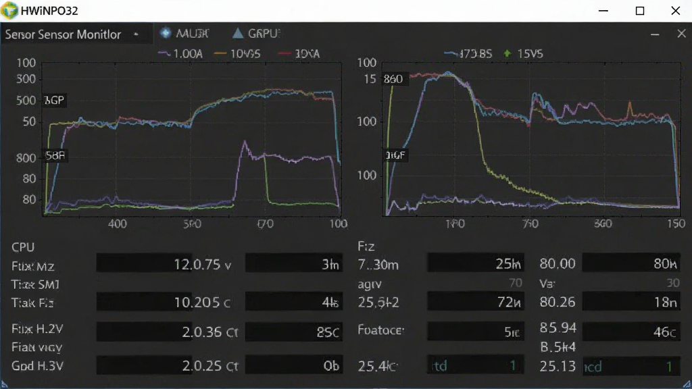Screen dimensions: 692x389
Task: Click the 7..30m label
Action: coord(378,265)
